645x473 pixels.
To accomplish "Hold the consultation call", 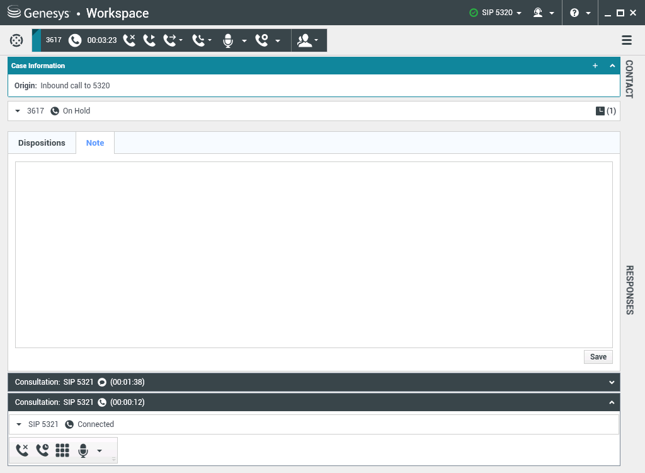I will tap(42, 450).
